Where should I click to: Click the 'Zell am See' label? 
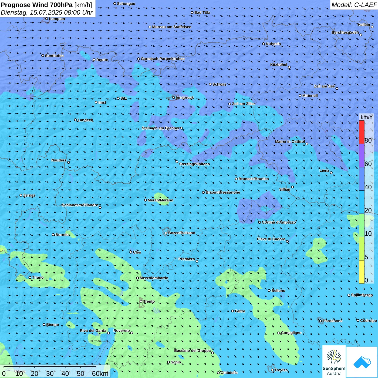tap(324, 86)
